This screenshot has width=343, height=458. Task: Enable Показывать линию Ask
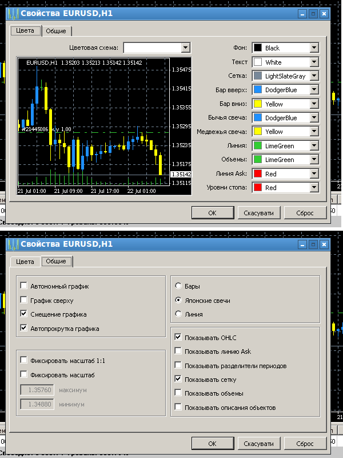[178, 351]
